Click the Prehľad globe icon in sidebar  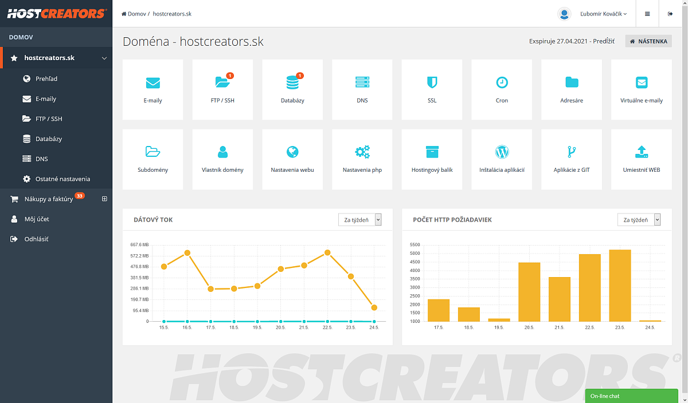(x=26, y=78)
